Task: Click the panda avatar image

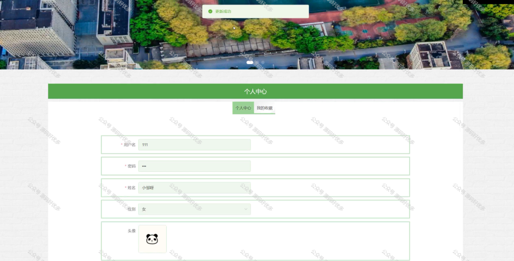Action: tap(153, 239)
